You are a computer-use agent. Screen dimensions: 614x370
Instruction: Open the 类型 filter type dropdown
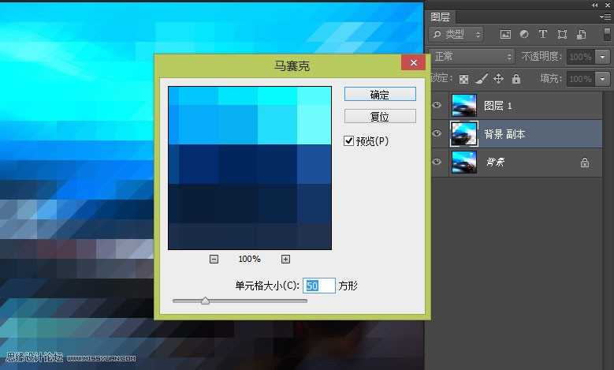click(457, 35)
